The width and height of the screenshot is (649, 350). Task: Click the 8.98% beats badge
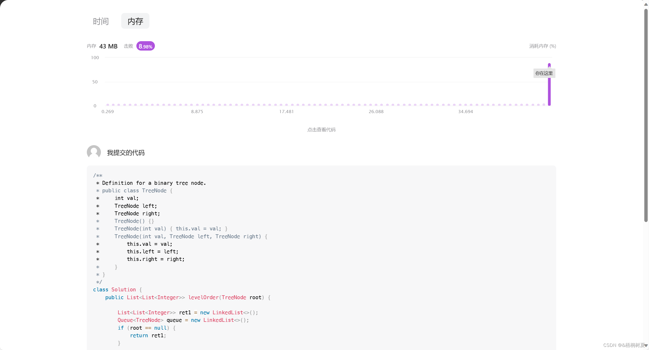tap(145, 46)
